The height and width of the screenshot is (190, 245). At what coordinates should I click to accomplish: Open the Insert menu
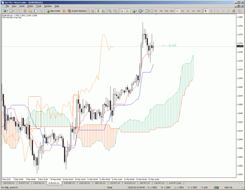[x=22, y=6]
